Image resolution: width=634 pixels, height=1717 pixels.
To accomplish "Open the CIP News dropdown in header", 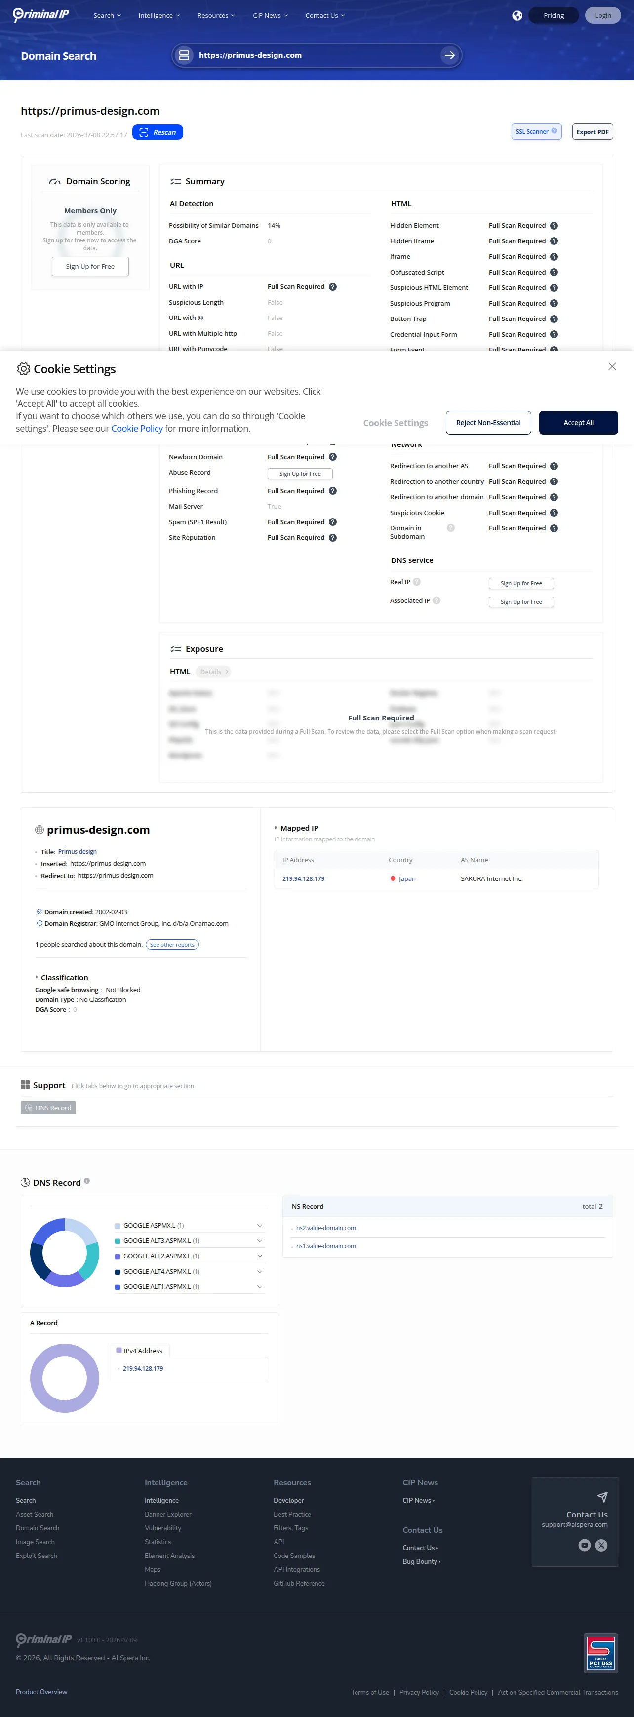I will pyautogui.click(x=270, y=15).
